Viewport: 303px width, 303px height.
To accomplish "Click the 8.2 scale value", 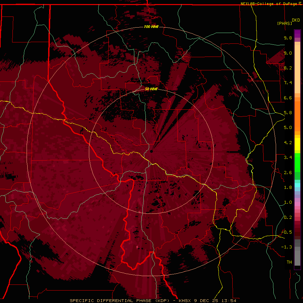I will 288,68.
